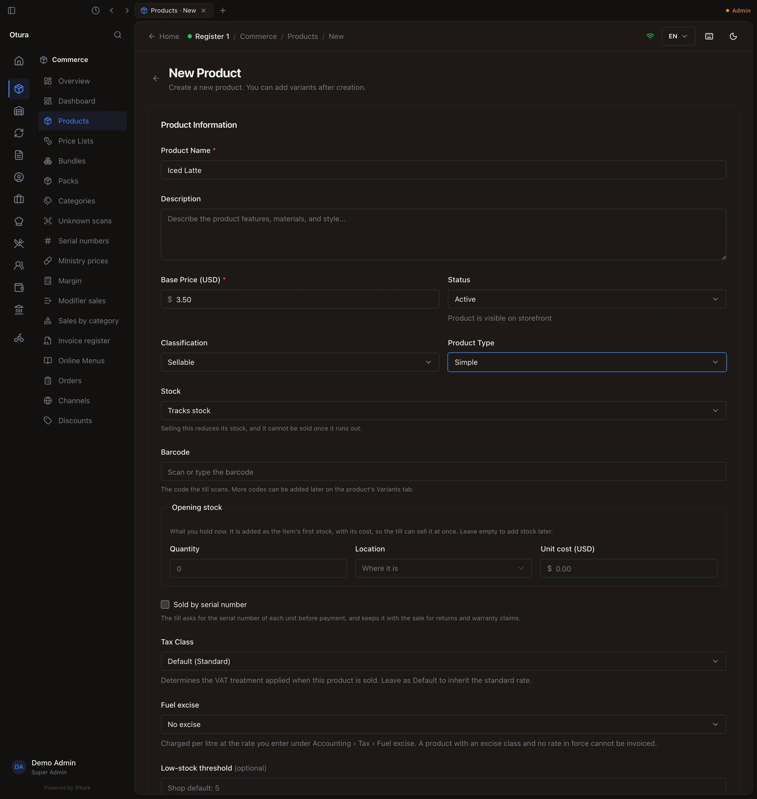This screenshot has height=799, width=757.
Task: Go to the home icon in rail
Action: pos(19,61)
